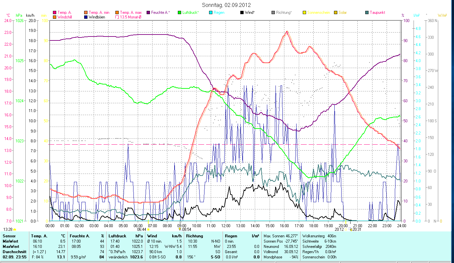The width and height of the screenshot is (454, 263).
Task: Click the l/m² axis unit label at top right
Action: pyautogui.click(x=417, y=15)
